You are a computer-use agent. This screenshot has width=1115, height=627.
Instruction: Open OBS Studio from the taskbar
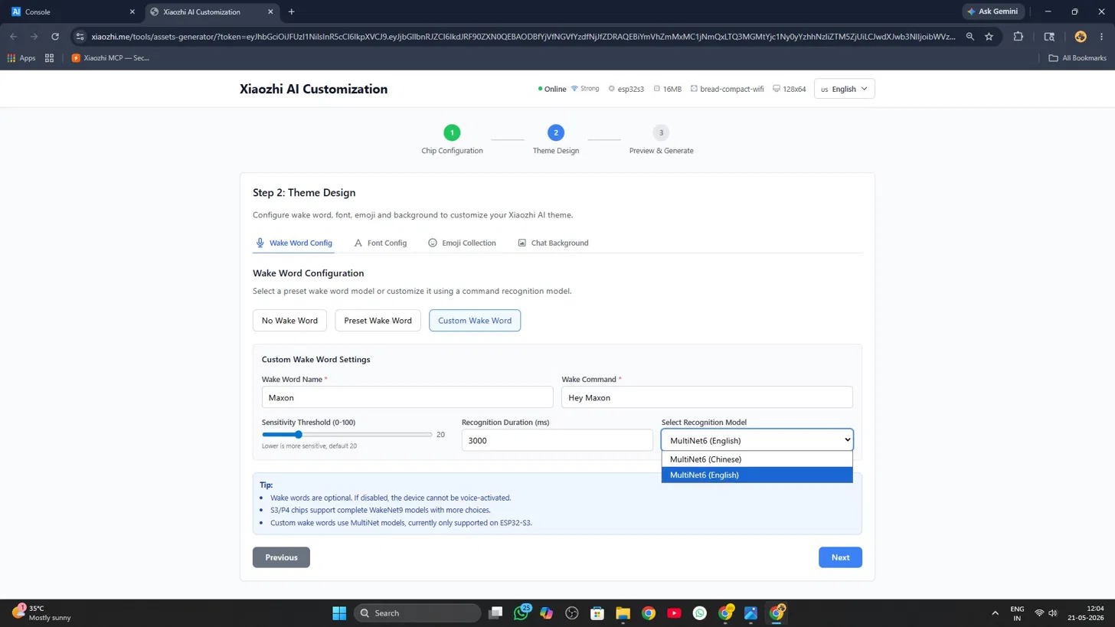571,612
